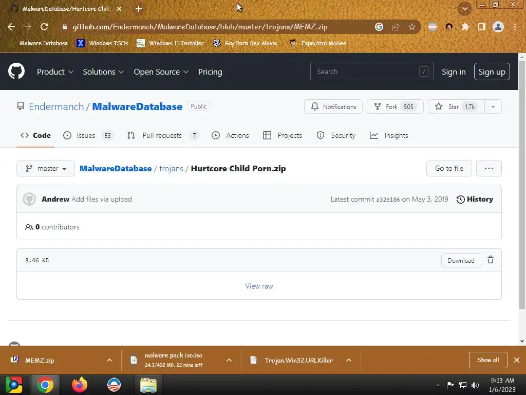
Task: Open the trojans folder breadcrumb
Action: pos(171,169)
